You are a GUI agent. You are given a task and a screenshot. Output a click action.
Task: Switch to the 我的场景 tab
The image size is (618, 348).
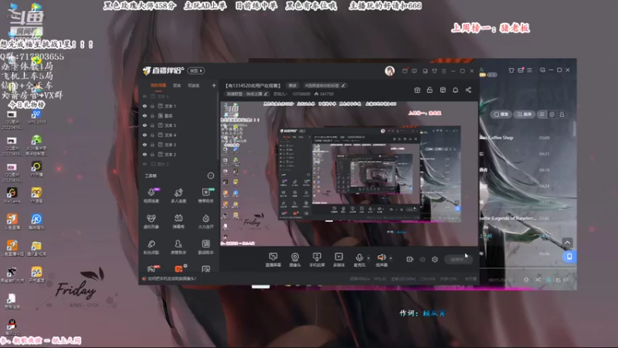click(158, 85)
